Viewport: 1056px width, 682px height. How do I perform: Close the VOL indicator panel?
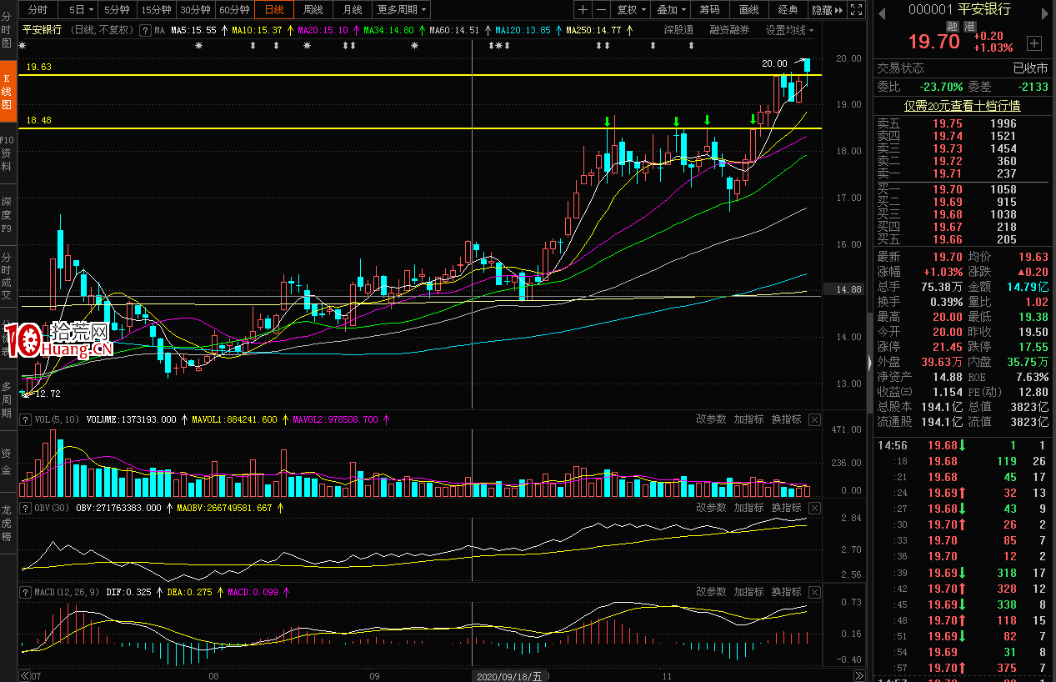pyautogui.click(x=814, y=419)
